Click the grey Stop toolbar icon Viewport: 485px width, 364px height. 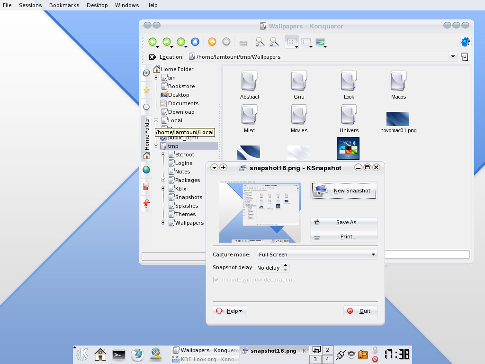pos(226,42)
